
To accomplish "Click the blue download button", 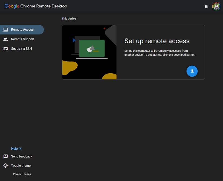I will pos(192,71).
